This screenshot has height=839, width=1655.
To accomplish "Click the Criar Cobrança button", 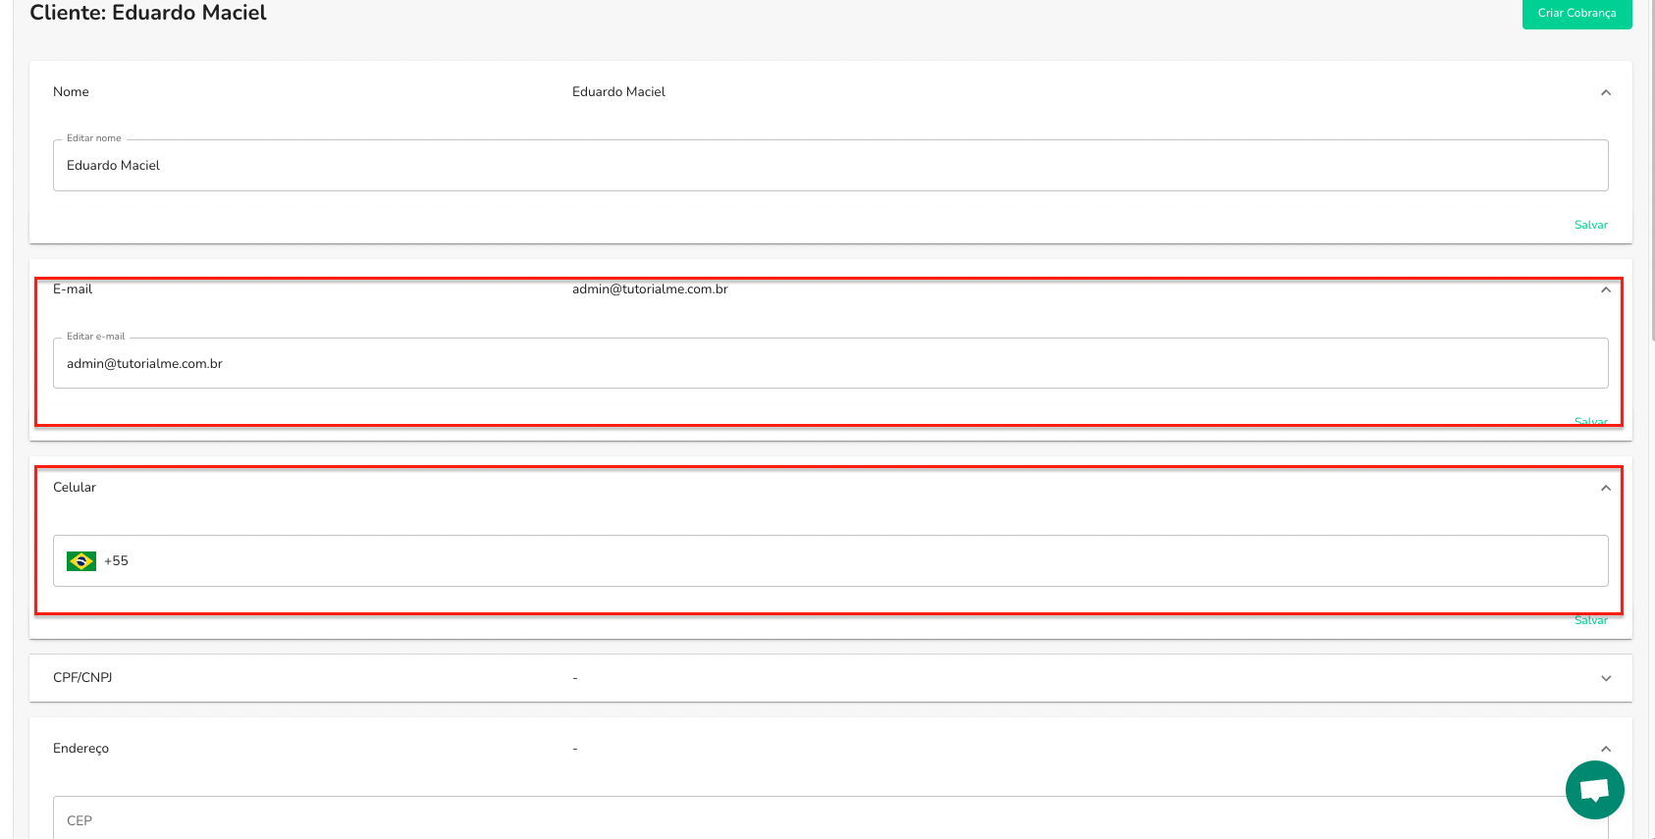I will pos(1576,14).
